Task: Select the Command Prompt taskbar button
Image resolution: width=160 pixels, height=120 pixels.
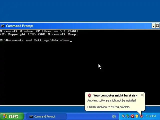Action: click(x=46, y=116)
